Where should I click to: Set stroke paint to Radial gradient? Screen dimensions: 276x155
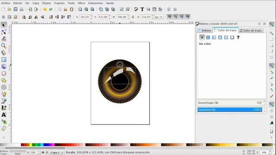[220, 37]
